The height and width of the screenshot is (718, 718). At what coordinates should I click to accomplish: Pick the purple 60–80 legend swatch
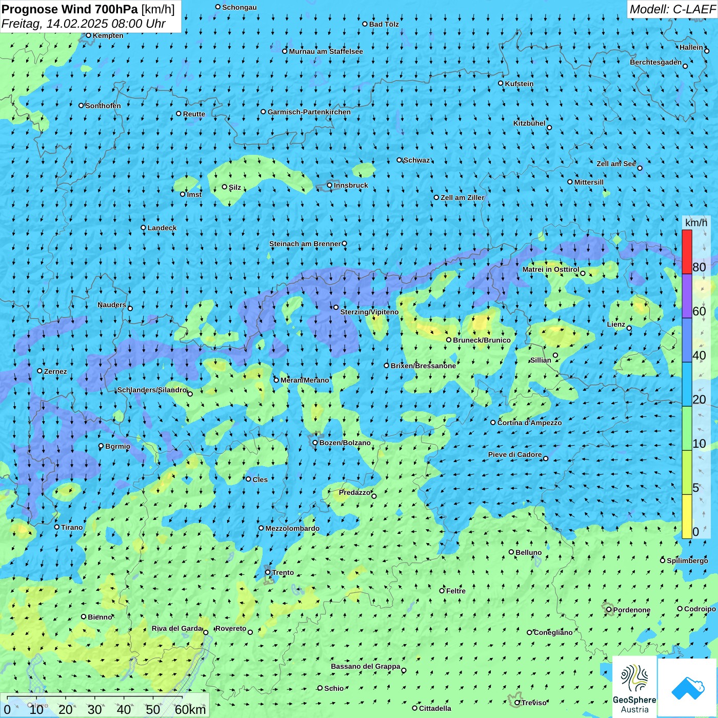(687, 296)
